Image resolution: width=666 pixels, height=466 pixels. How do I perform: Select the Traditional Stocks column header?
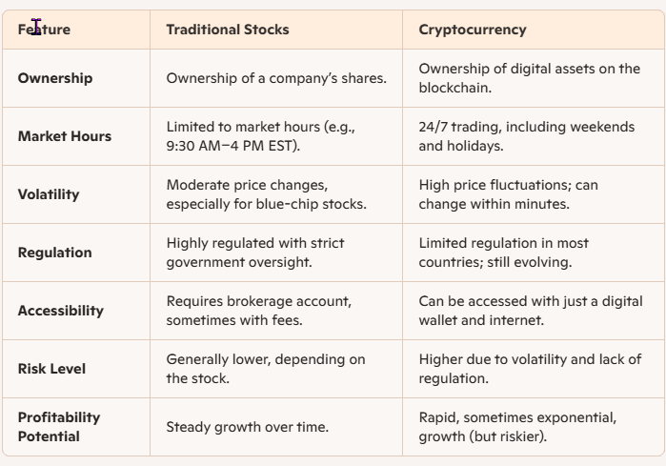(228, 30)
